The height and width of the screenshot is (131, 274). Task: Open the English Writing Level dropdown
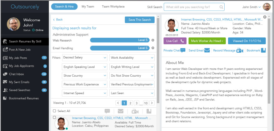click(132, 67)
